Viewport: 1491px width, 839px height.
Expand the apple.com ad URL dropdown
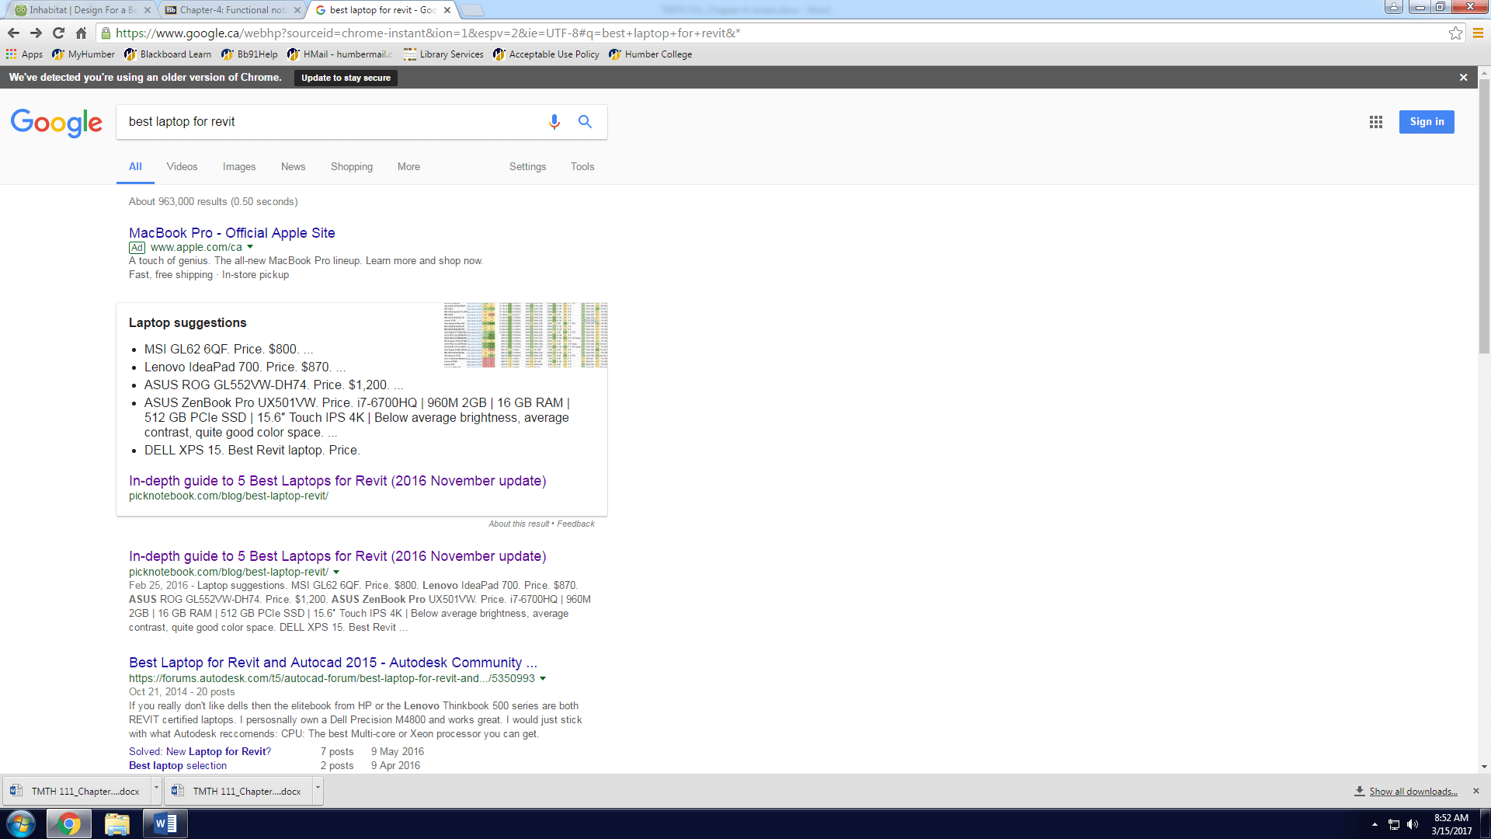(x=250, y=247)
